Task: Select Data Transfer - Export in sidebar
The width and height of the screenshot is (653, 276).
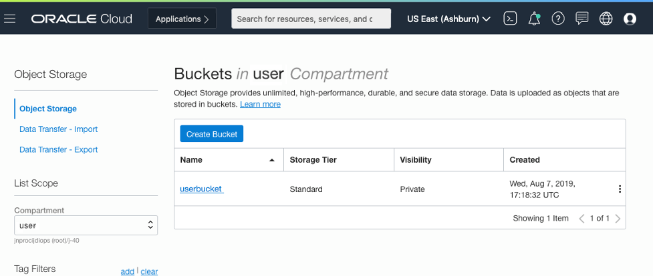Action: pos(59,150)
